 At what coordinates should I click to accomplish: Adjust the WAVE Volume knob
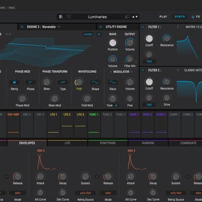113,59
